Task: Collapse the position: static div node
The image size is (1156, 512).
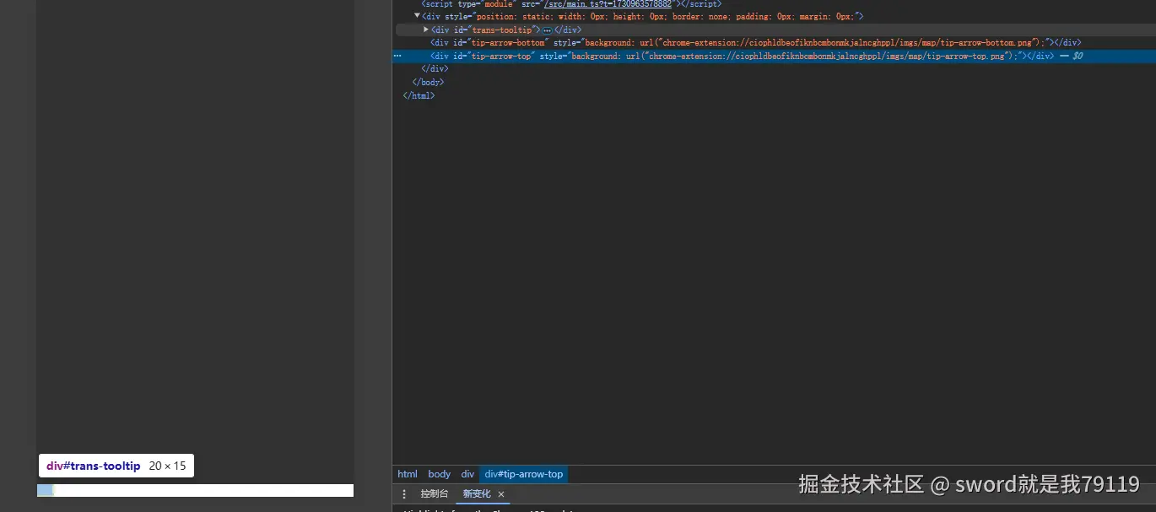Action: (417, 16)
